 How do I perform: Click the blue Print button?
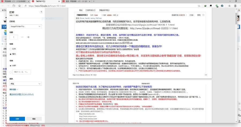click(17, 119)
